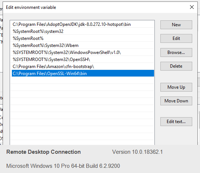Select the System32\OpenSSH path entry

83,59
